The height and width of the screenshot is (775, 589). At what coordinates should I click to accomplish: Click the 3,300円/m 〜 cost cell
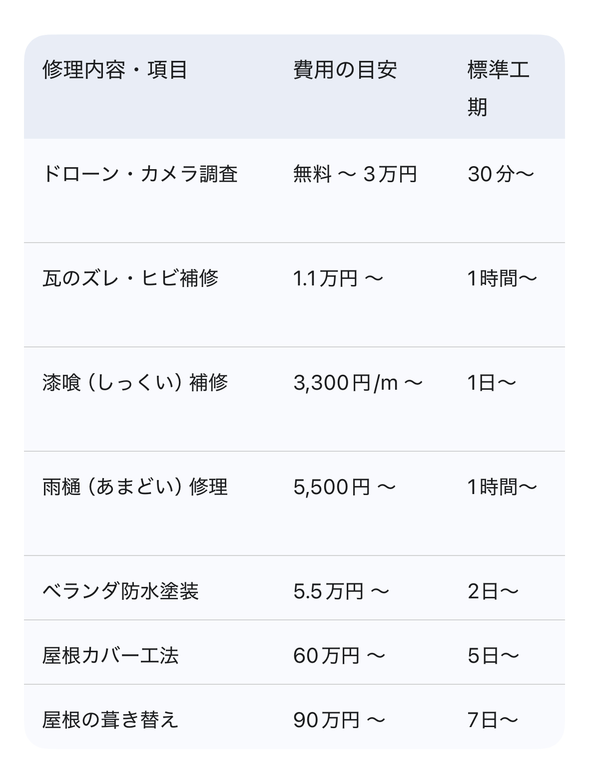[358, 383]
